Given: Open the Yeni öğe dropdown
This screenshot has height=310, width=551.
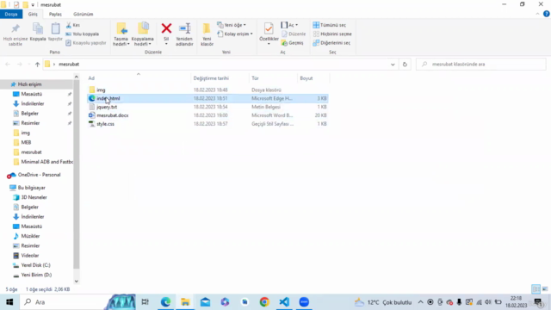Looking at the screenshot, I should coord(232,25).
